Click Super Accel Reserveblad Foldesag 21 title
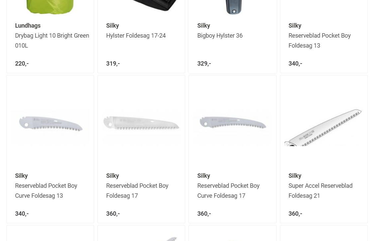The width and height of the screenshot is (387, 241). pyautogui.click(x=320, y=190)
